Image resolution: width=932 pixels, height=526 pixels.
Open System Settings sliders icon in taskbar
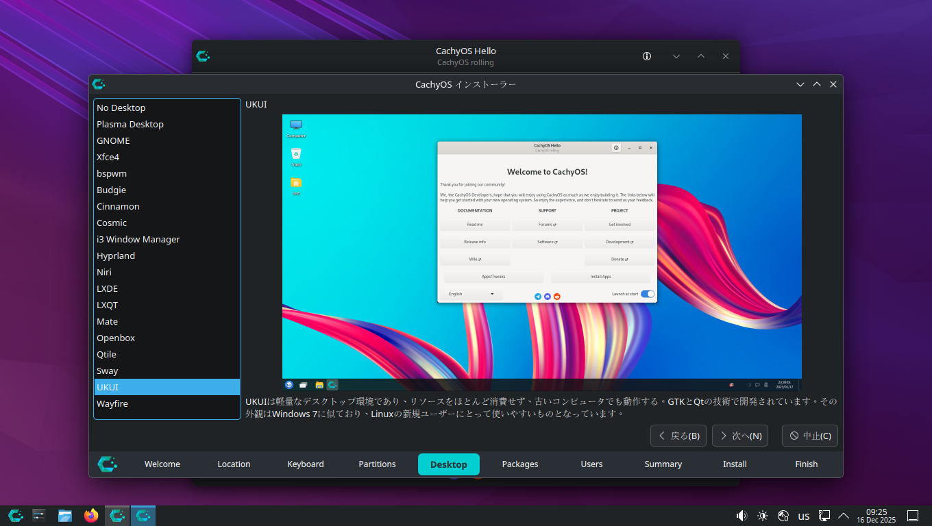[39, 516]
